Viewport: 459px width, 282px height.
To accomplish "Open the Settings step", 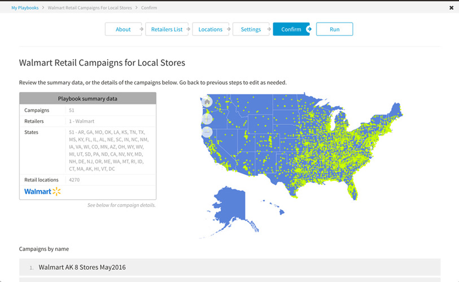I will point(251,29).
